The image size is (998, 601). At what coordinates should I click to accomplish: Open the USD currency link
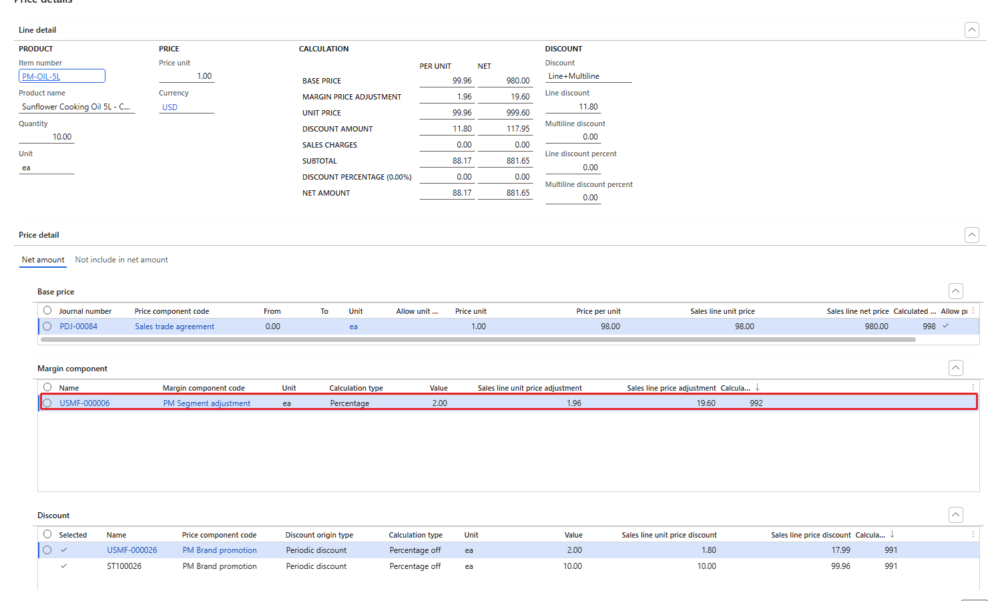coord(170,107)
